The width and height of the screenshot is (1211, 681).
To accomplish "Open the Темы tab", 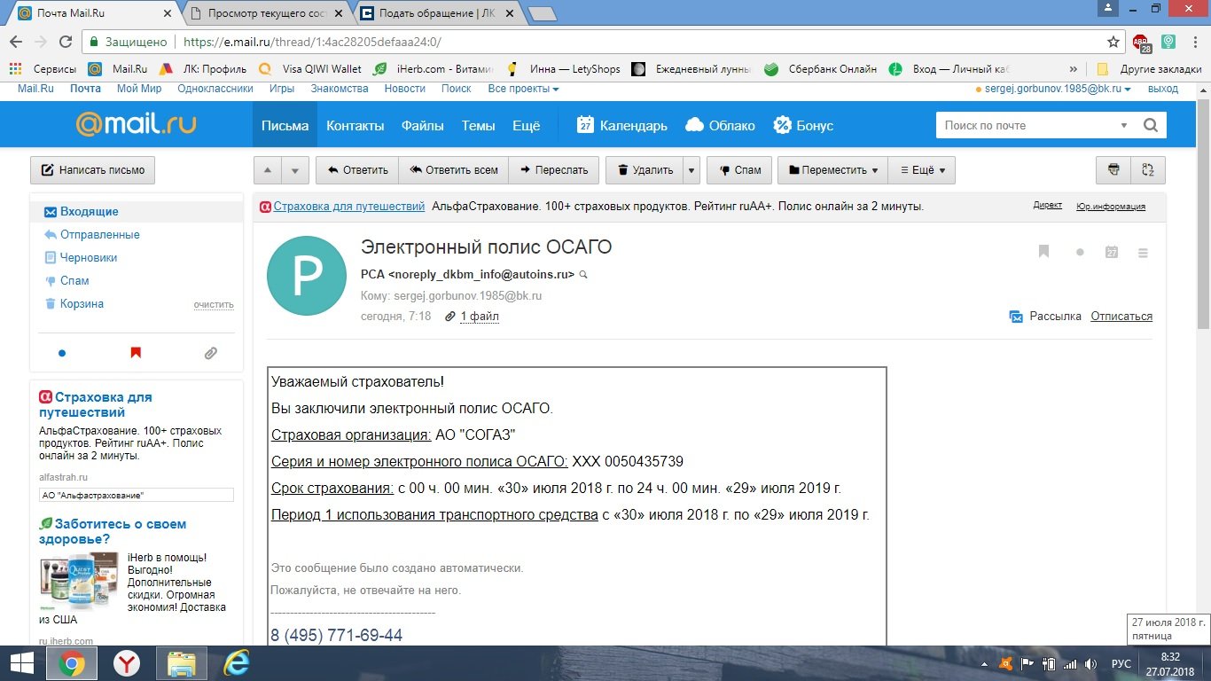I will [x=478, y=125].
